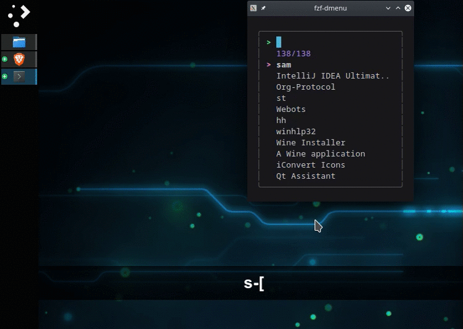Image resolution: width=463 pixels, height=329 pixels.
Task: Pin fzf-dmenu window on all desktops
Action: coord(264,8)
